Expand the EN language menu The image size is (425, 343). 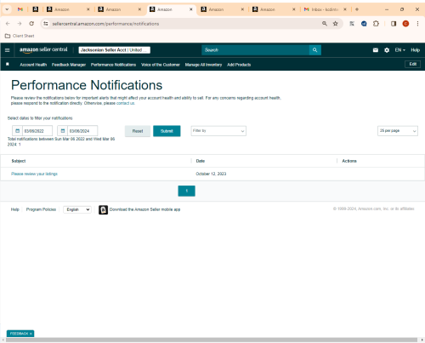400,50
